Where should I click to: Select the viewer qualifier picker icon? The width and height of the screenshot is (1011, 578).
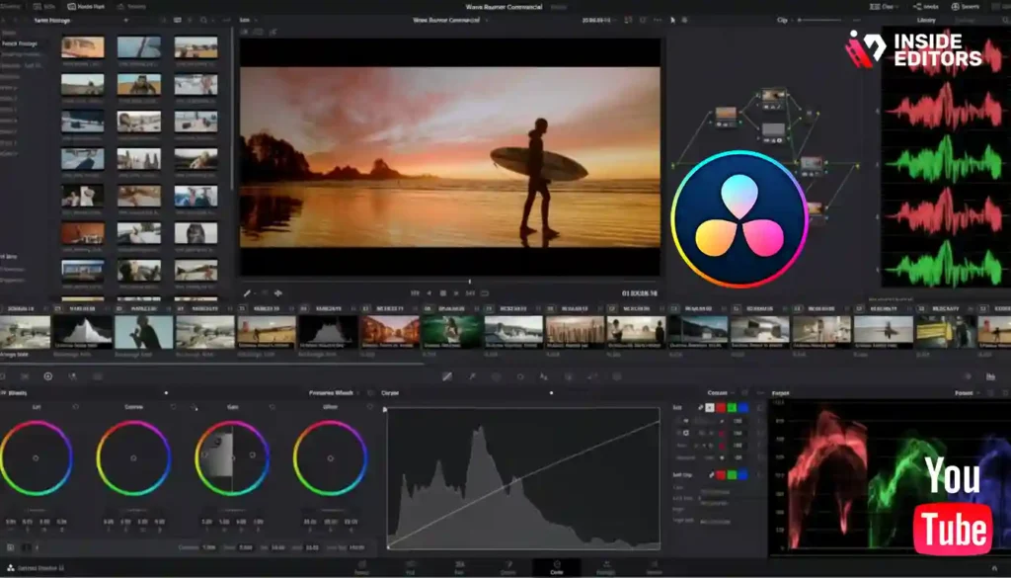pyautogui.click(x=247, y=293)
